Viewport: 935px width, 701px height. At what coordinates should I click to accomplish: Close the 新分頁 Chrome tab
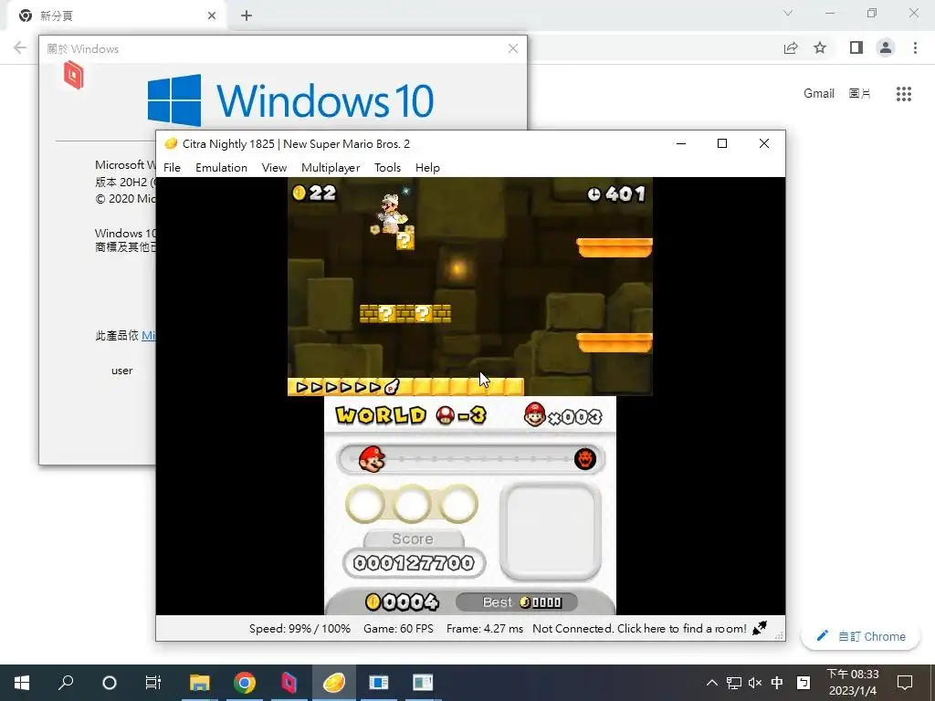pos(212,16)
